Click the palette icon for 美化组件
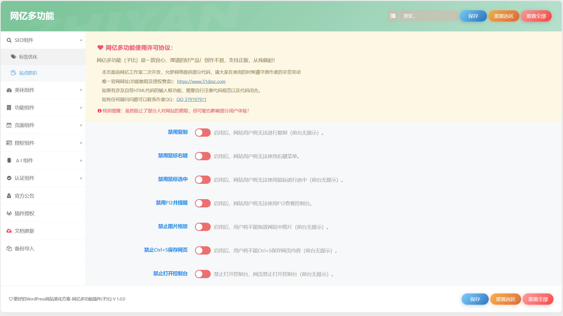The height and width of the screenshot is (316, 563). pyautogui.click(x=9, y=90)
